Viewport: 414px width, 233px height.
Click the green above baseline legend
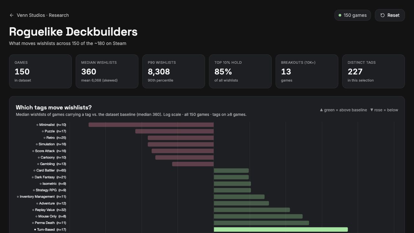pos(343,110)
